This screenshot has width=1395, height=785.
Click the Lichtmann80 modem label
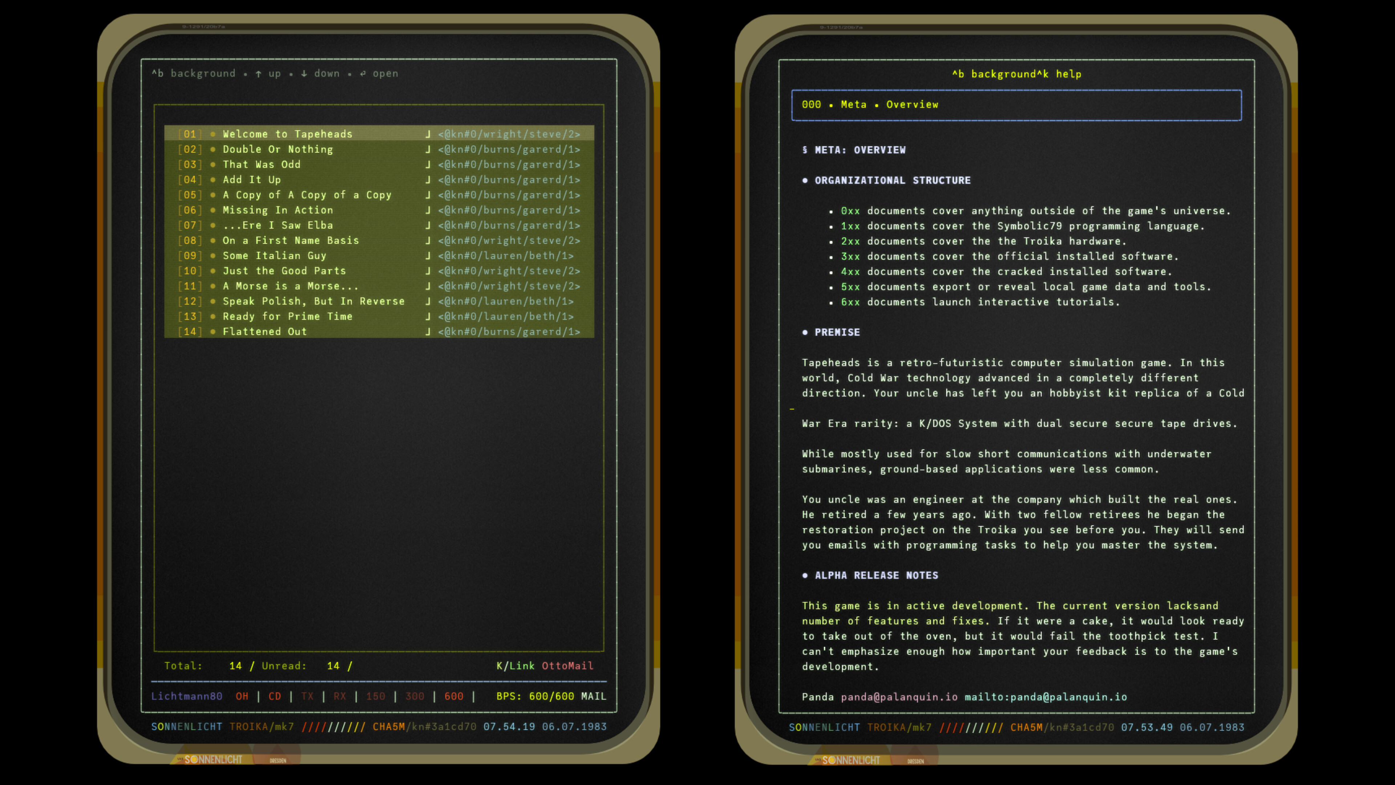pyautogui.click(x=187, y=697)
